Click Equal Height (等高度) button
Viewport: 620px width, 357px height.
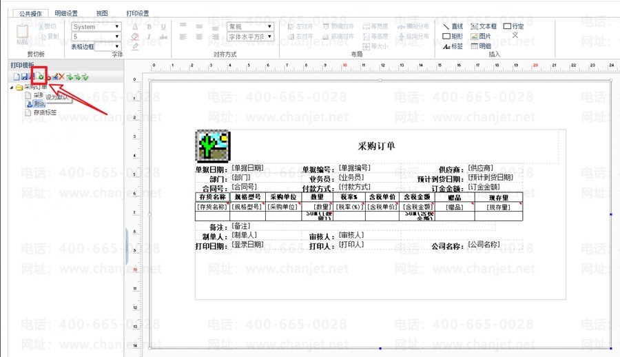[x=375, y=37]
